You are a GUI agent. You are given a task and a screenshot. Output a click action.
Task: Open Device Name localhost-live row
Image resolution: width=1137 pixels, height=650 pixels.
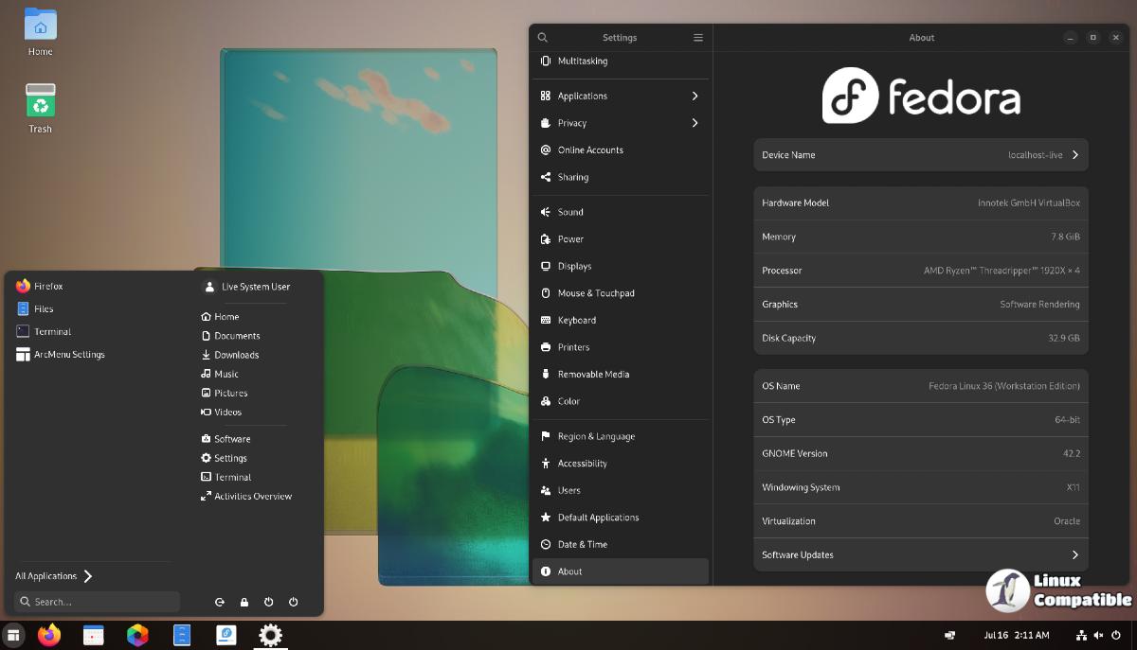[920, 155]
